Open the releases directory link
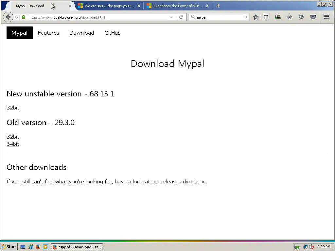The height and width of the screenshot is (251, 335). (184, 181)
